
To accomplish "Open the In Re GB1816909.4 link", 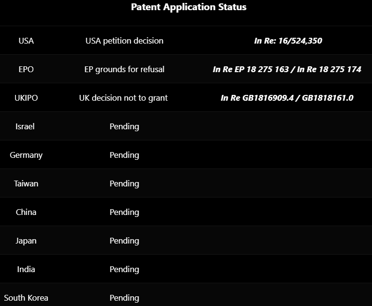I will [x=257, y=98].
